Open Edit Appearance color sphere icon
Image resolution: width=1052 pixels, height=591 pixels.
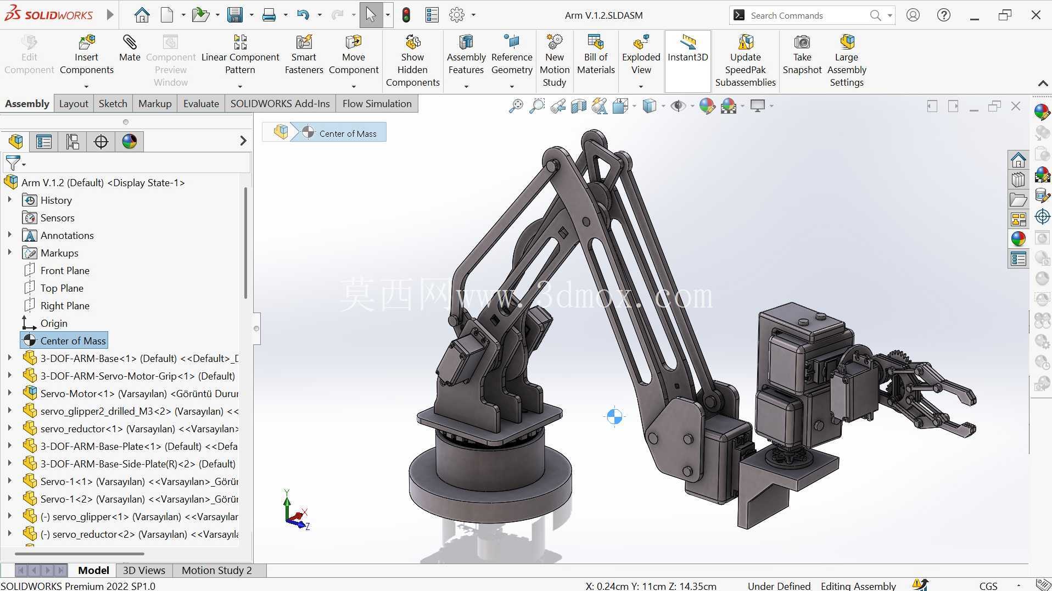point(707,105)
